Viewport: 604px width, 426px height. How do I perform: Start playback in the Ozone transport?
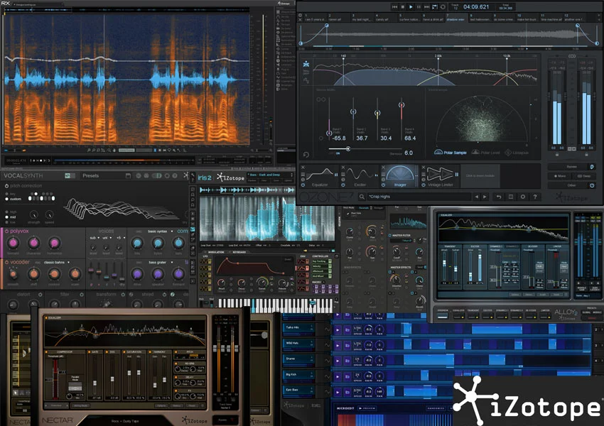(411, 7)
